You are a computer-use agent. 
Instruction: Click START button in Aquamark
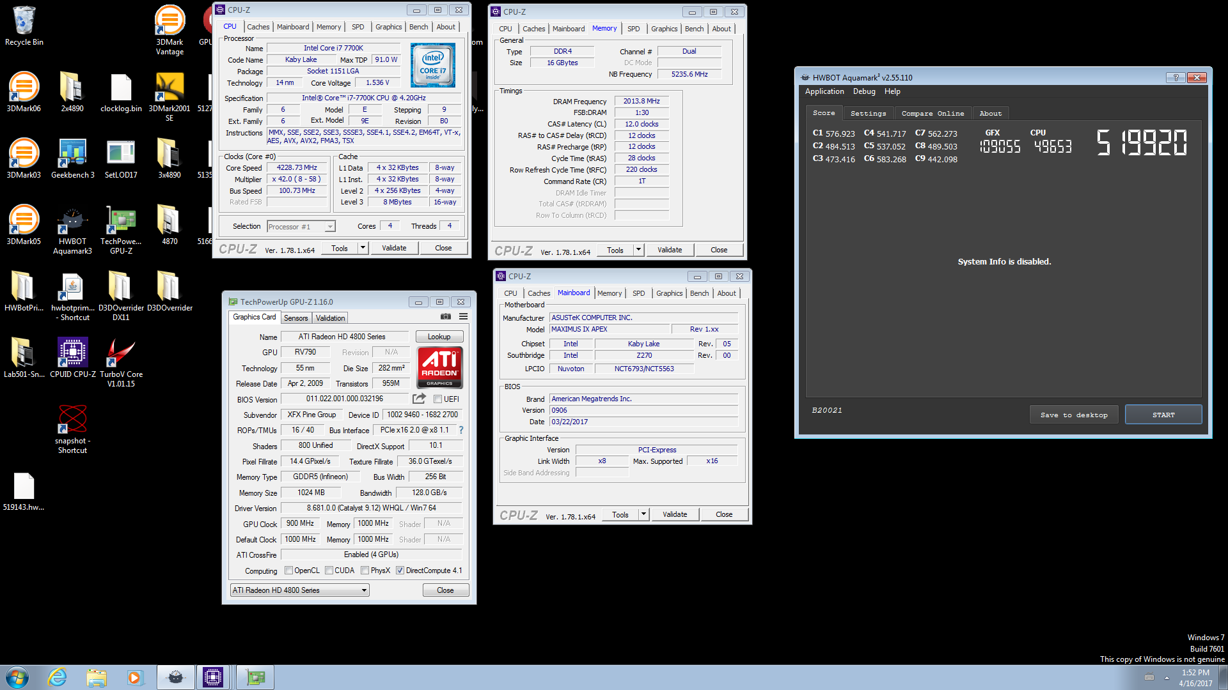tap(1163, 415)
